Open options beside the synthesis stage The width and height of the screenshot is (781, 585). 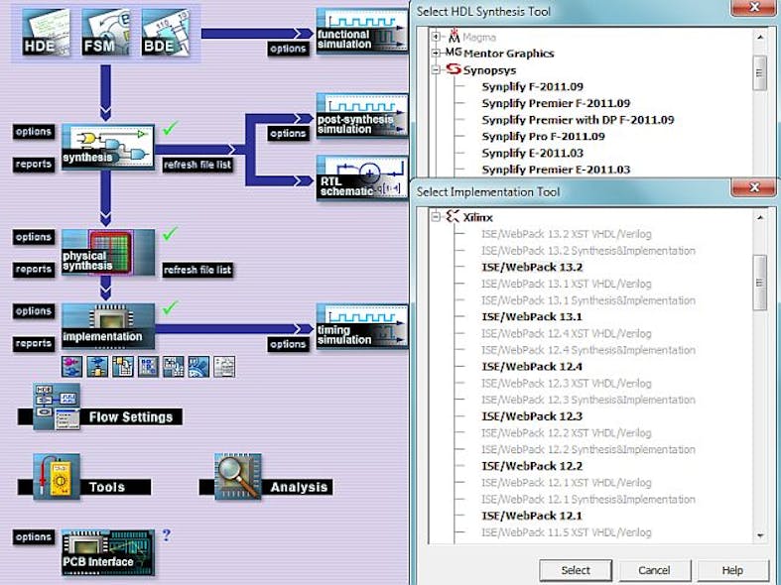(34, 132)
